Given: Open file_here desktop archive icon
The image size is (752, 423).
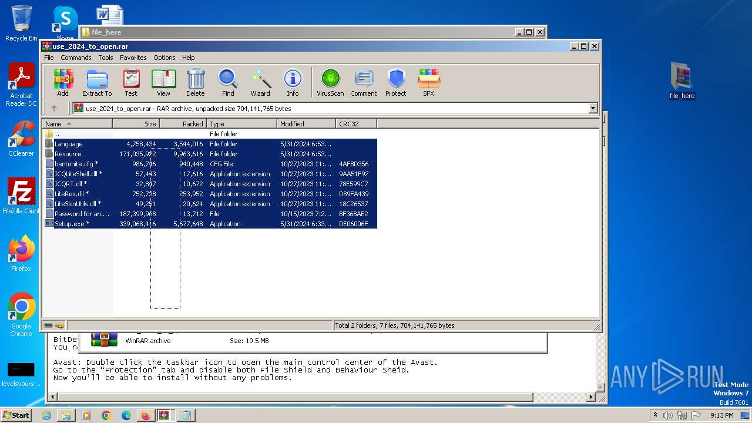Looking at the screenshot, I should [x=682, y=81].
